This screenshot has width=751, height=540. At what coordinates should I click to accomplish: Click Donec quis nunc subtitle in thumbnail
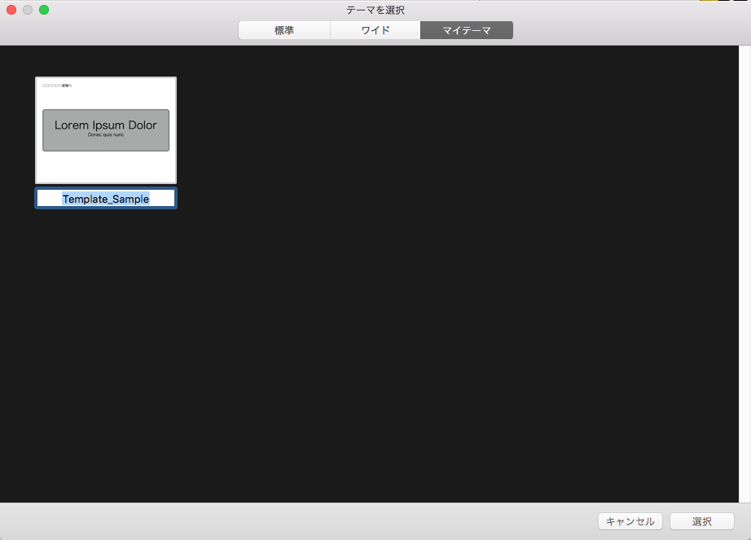(106, 134)
